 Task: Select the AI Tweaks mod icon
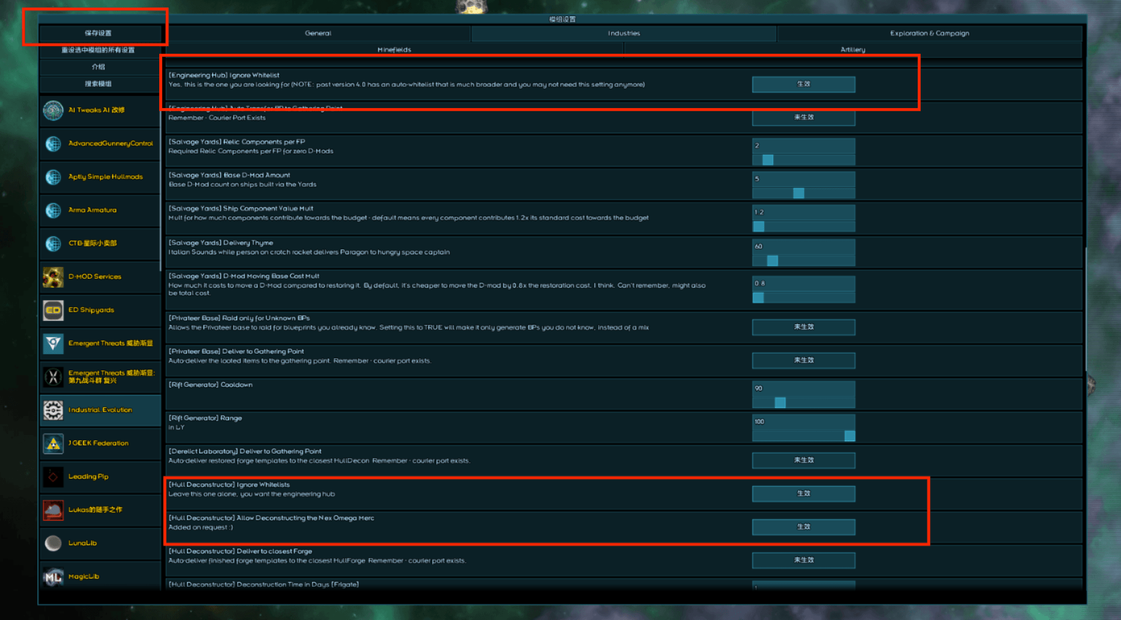[53, 110]
